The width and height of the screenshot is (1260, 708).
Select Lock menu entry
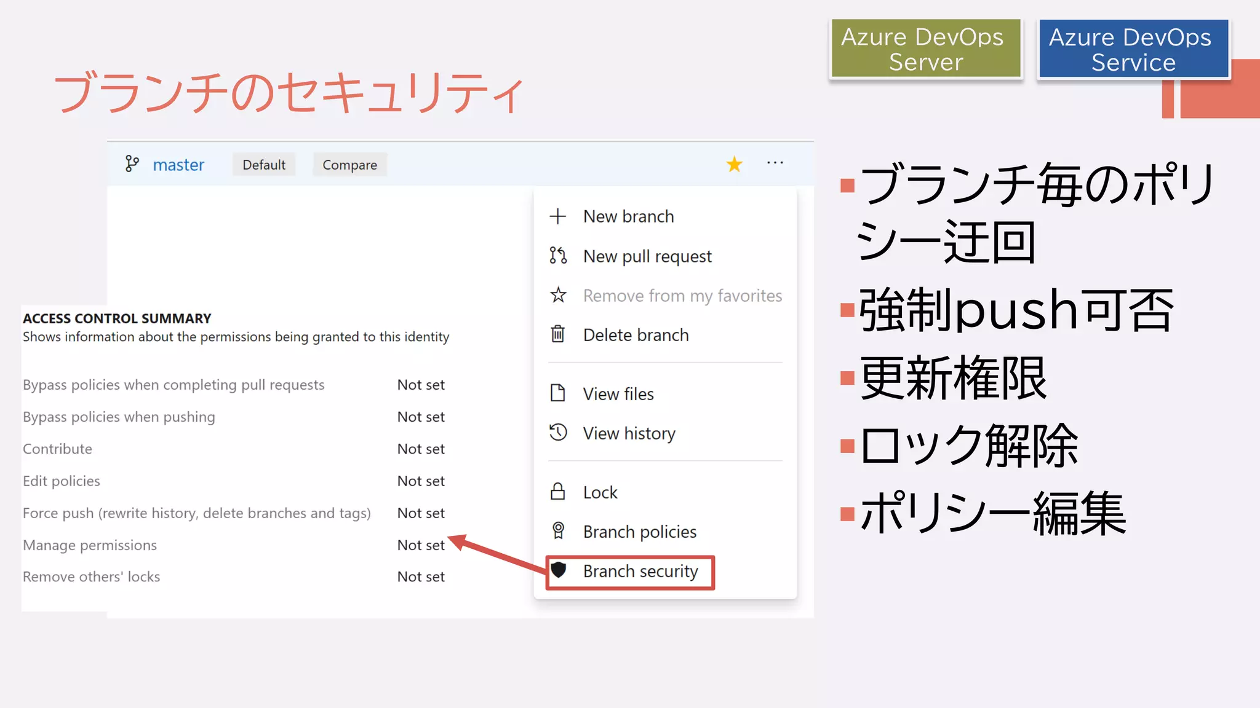pyautogui.click(x=600, y=492)
